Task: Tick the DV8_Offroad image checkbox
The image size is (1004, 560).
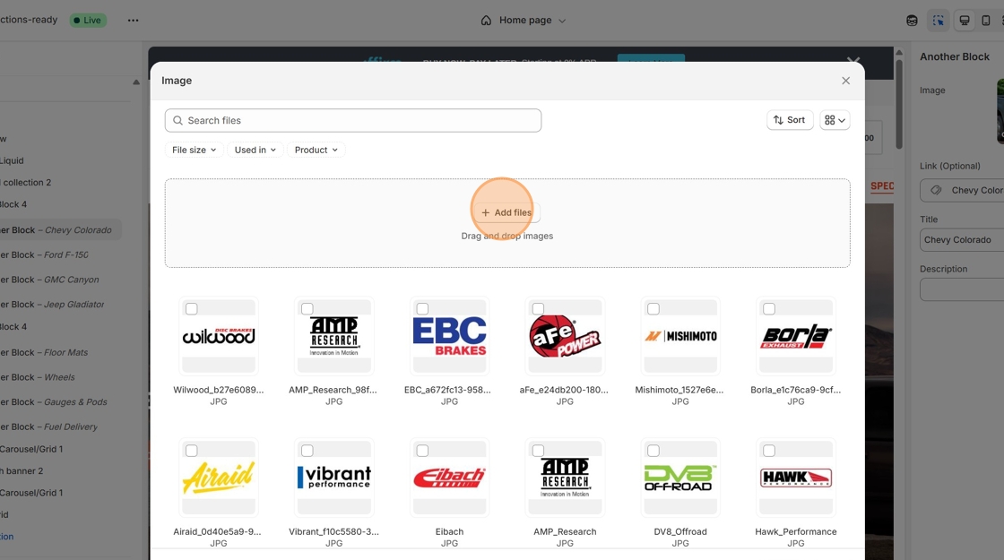Action: coord(653,451)
